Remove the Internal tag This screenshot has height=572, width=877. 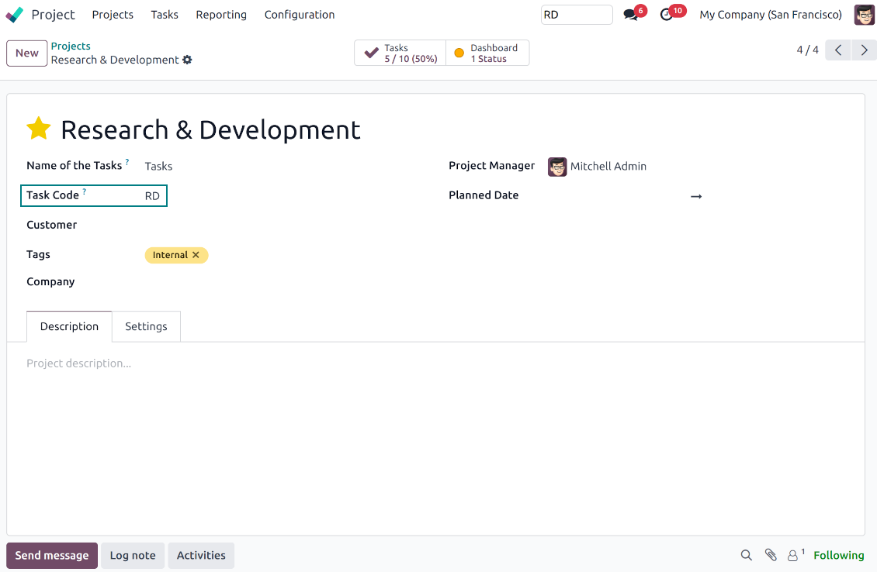coord(196,255)
